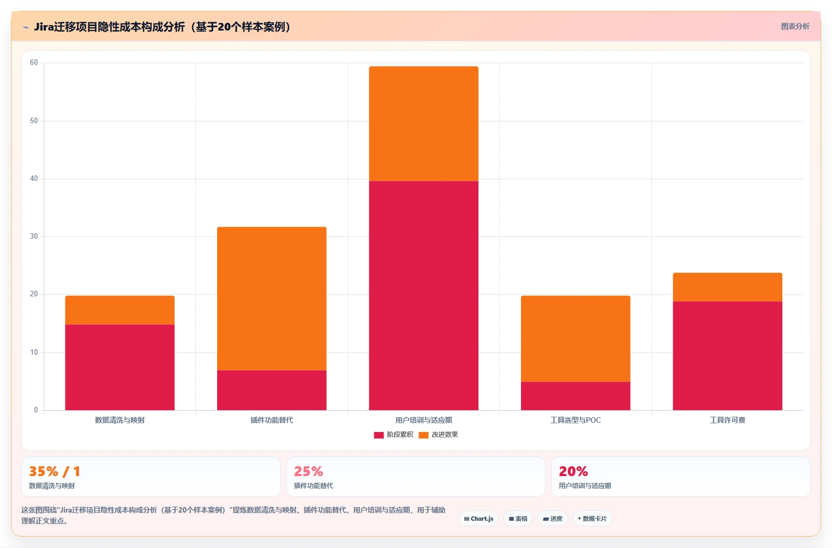The width and height of the screenshot is (832, 548).
Task: Click the header icon beside the Jira title
Action: pos(26,27)
